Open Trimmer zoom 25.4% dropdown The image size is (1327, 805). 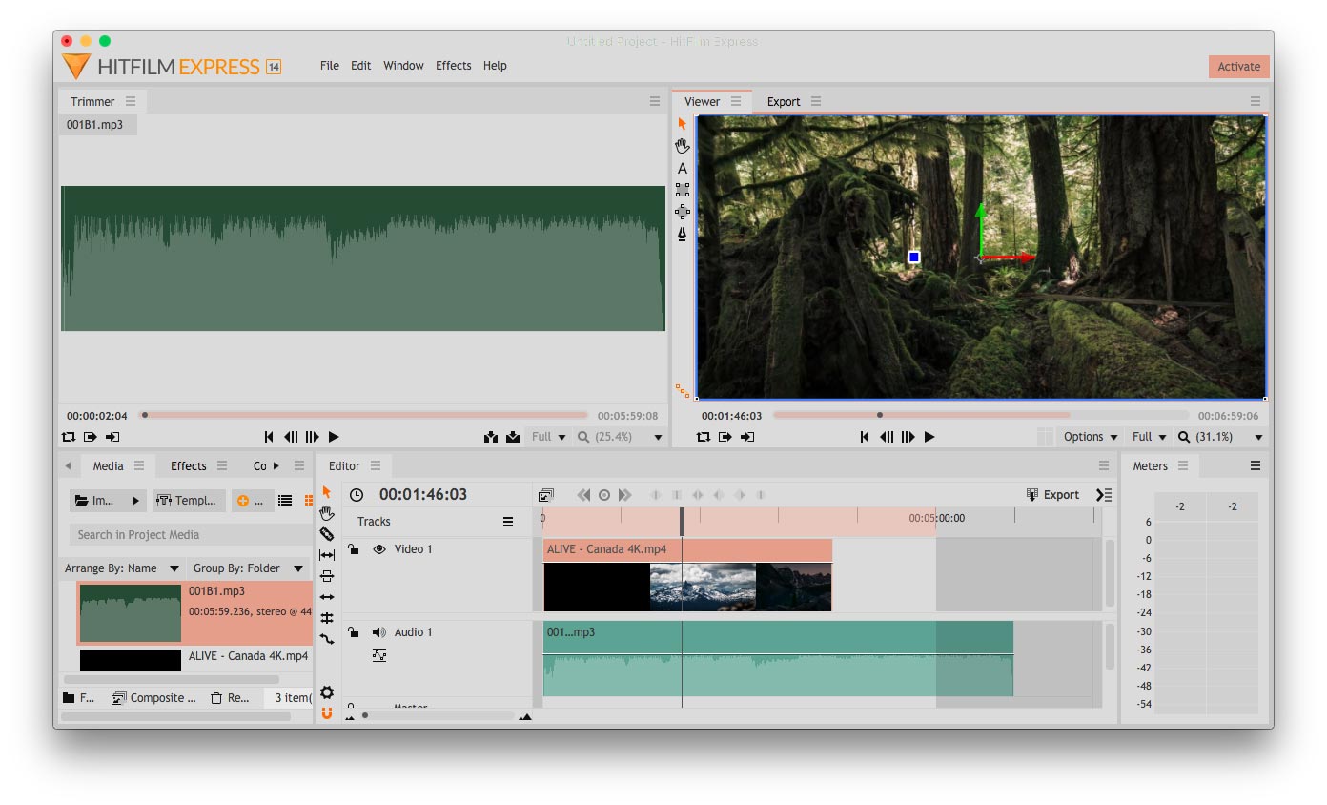click(620, 437)
